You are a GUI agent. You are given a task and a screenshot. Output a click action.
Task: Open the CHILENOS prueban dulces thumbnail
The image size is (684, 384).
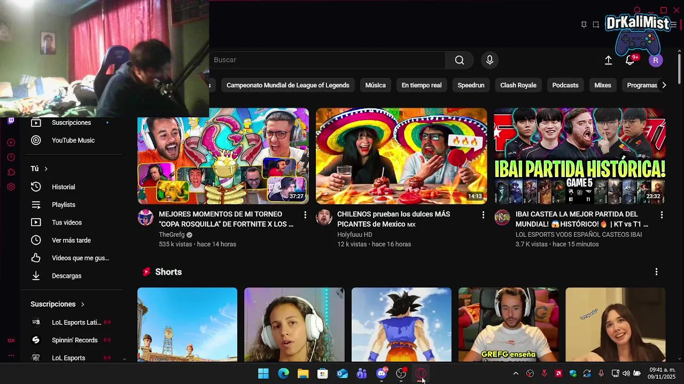pos(401,156)
